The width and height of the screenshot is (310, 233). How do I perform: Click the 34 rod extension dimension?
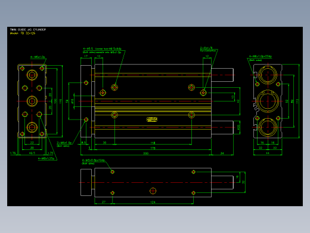pyautogui.click(x=222, y=154)
